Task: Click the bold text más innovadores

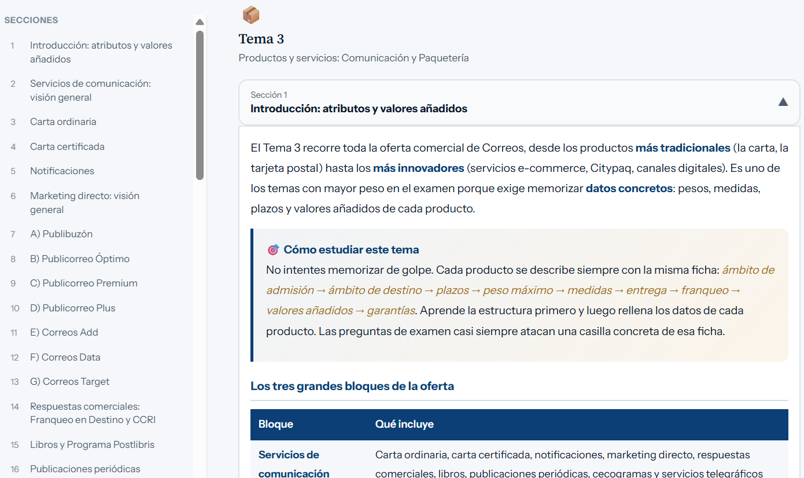Action: click(x=418, y=168)
